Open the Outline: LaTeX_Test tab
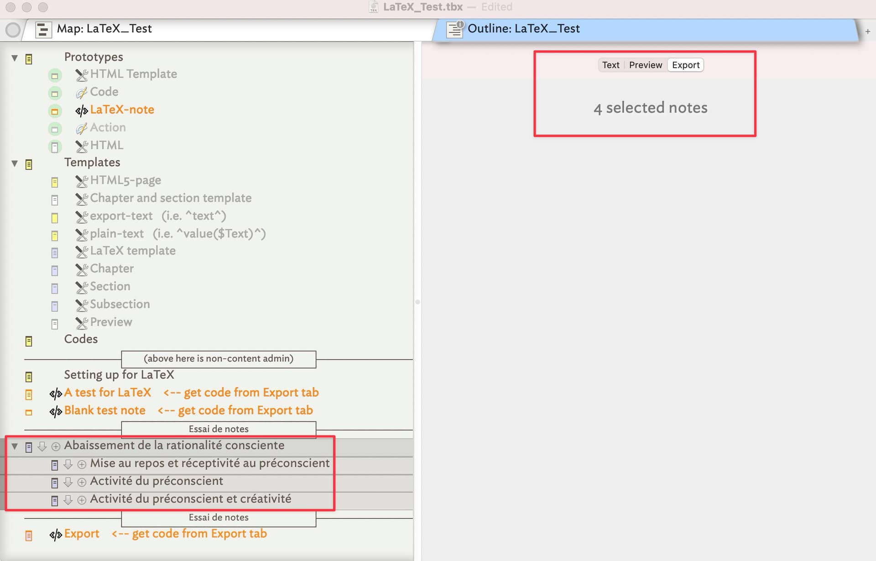Viewport: 876px width, 561px height. coord(523,29)
